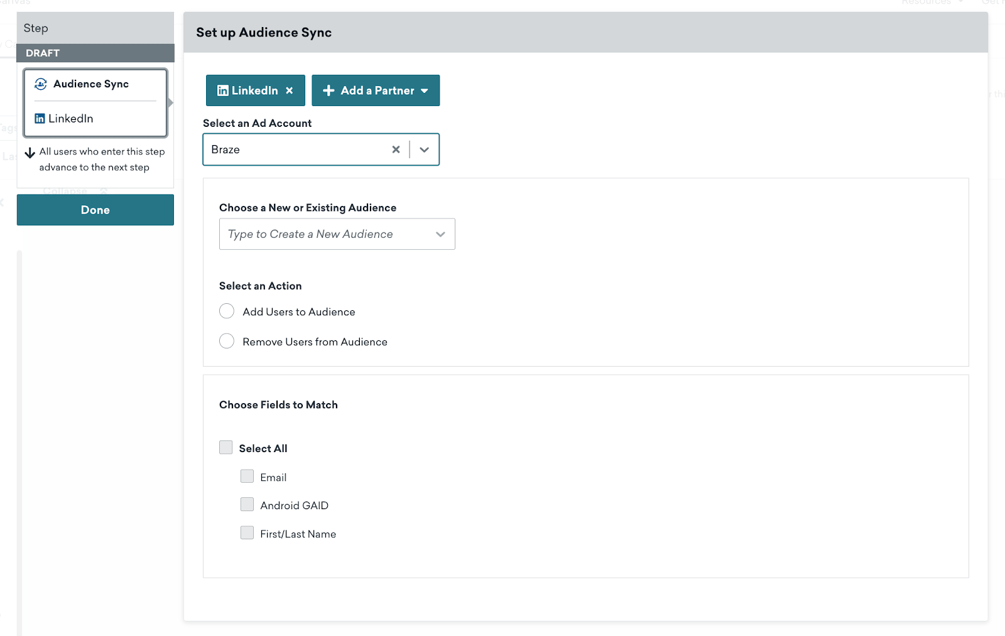
Task: Click the LinkedIn logo in the step card
Action: (x=40, y=119)
